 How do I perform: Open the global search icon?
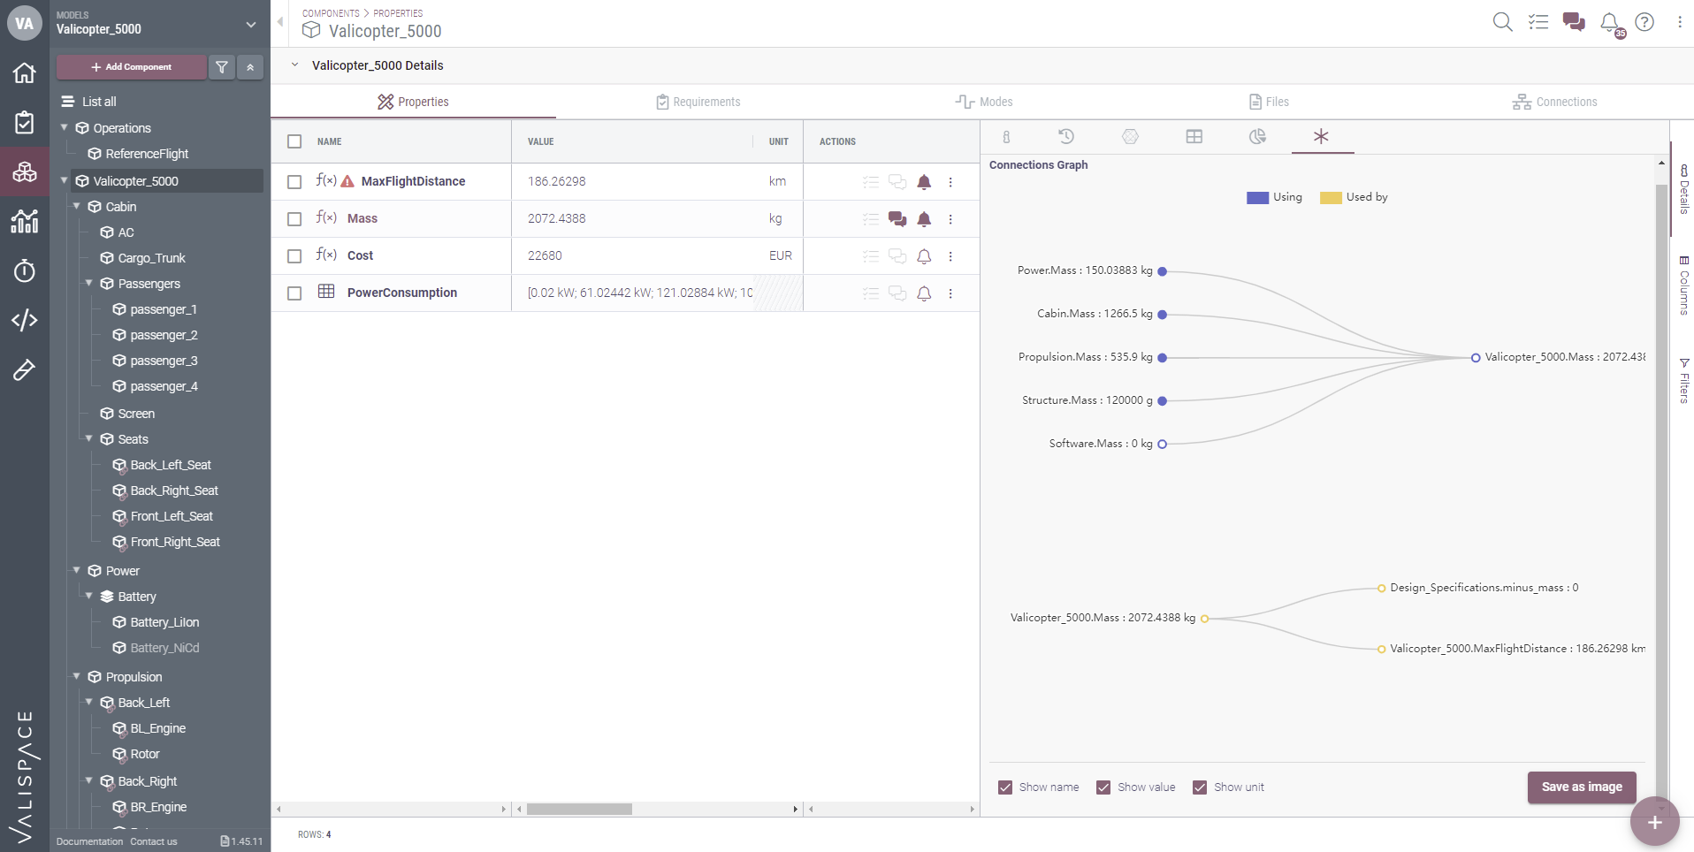(x=1502, y=22)
